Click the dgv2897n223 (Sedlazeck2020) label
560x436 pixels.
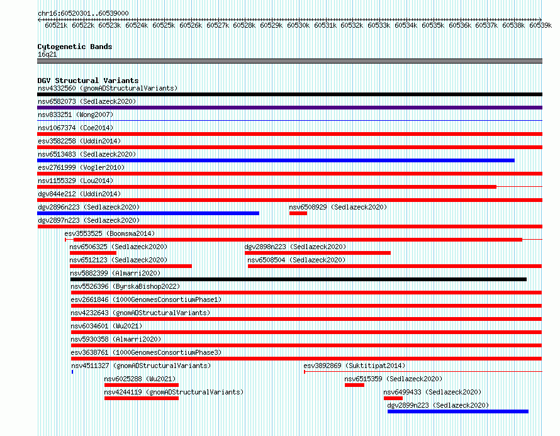(89, 220)
